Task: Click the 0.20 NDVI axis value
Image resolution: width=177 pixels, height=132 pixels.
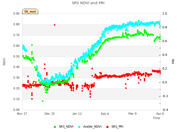Action: click(x=17, y=89)
